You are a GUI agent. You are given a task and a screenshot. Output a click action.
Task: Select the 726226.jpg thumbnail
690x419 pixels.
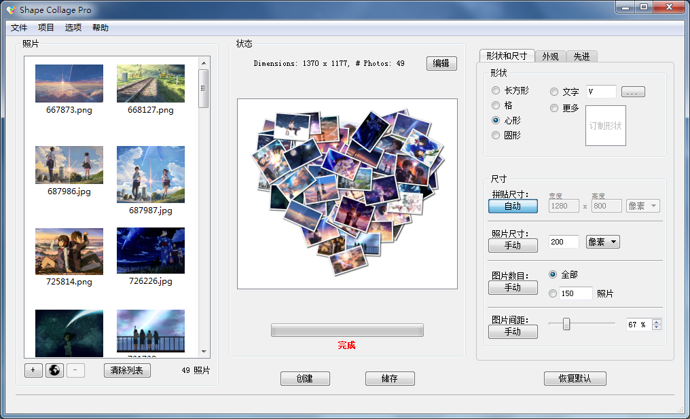[151, 251]
